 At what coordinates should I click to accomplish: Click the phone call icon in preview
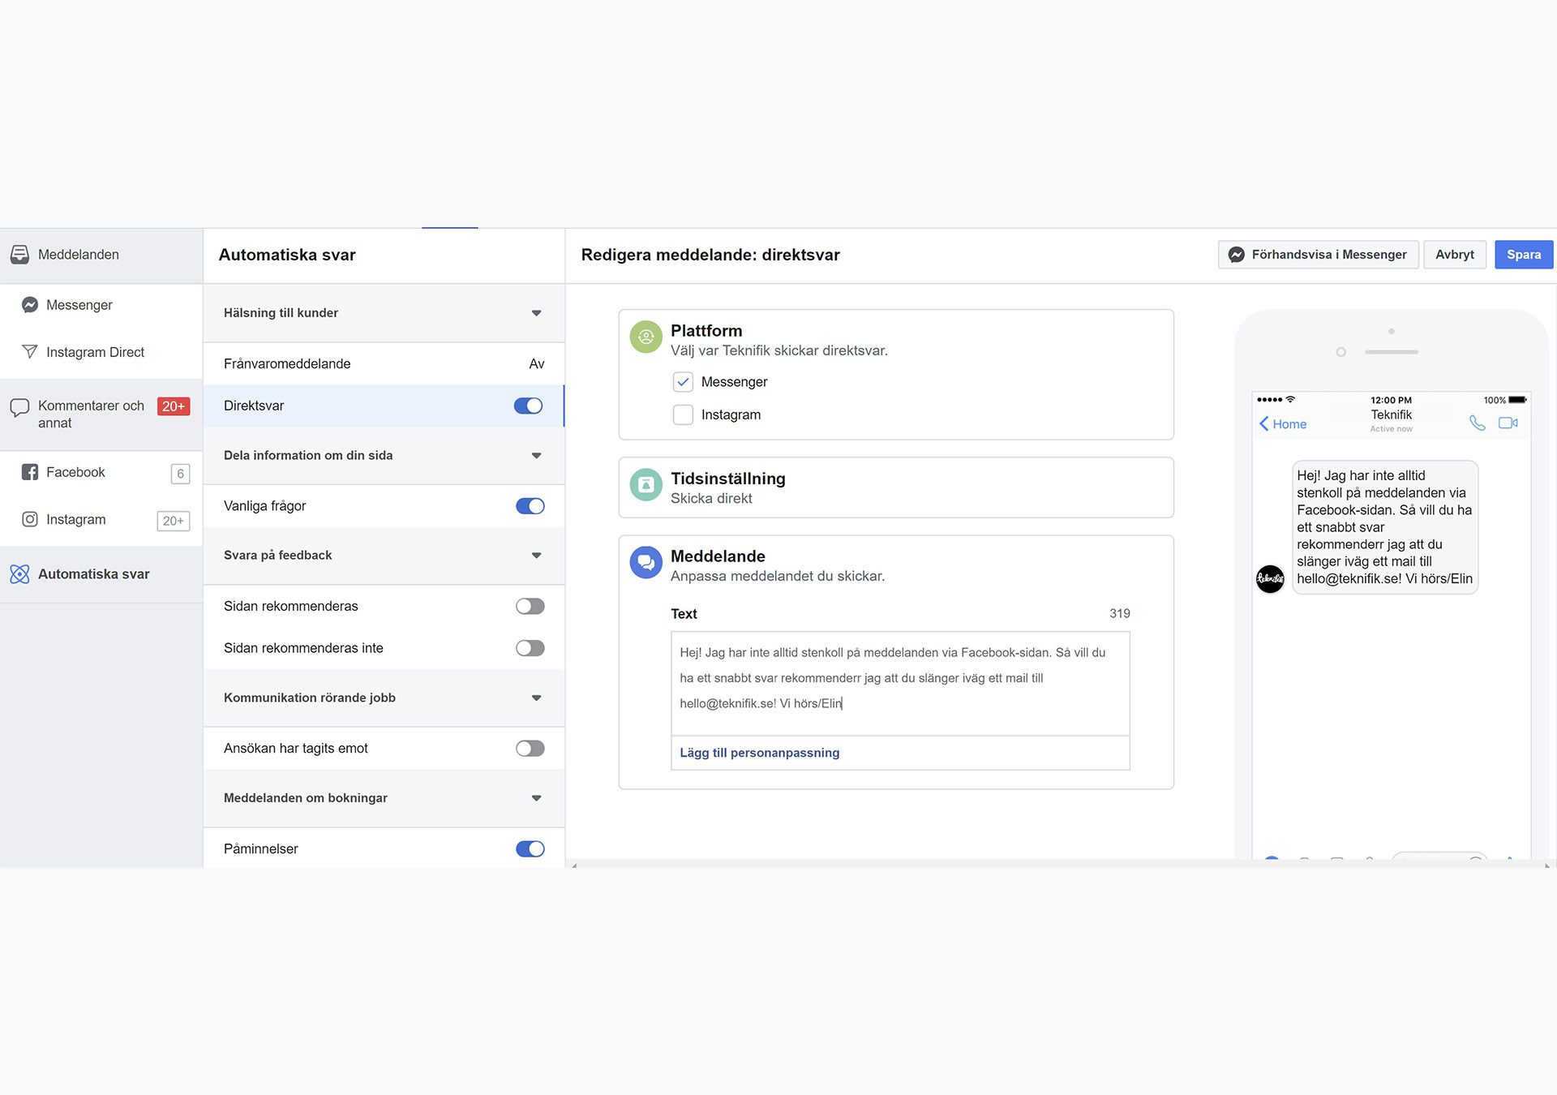click(x=1477, y=423)
